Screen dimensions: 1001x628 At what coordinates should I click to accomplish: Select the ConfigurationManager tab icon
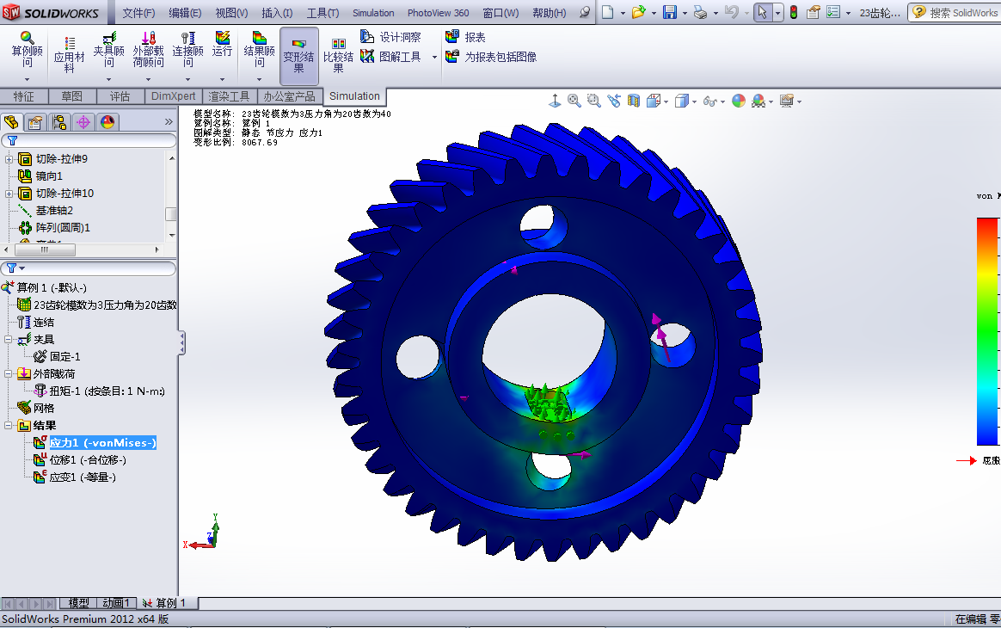click(59, 122)
